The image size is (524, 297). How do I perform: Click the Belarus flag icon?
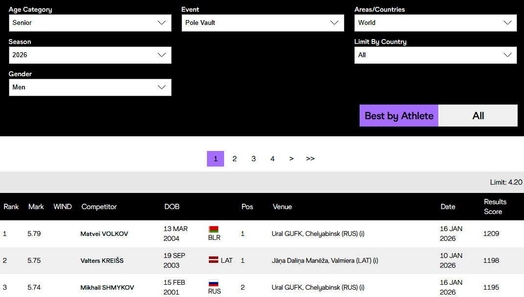pos(213,229)
